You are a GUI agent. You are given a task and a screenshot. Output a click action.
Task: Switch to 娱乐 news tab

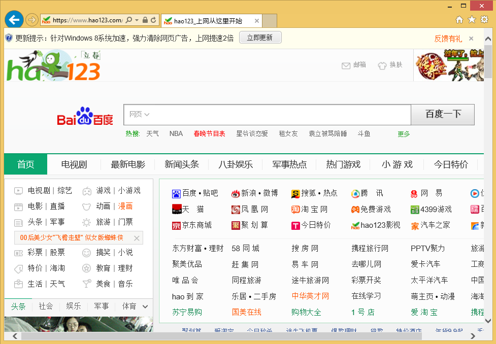pos(74,306)
